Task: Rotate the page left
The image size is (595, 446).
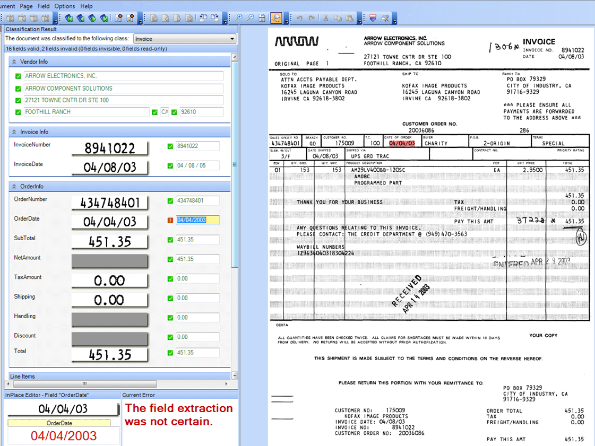Action: [x=203, y=18]
